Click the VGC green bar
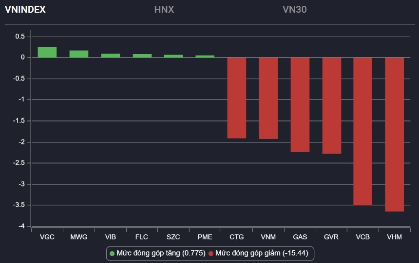Image resolution: width=419 pixels, height=263 pixels. pos(47,52)
